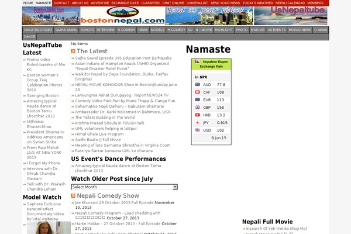This screenshot has height=234, width=351.
Task: Open SEND YOUR NEWS in the top menu
Action: click(225, 3)
